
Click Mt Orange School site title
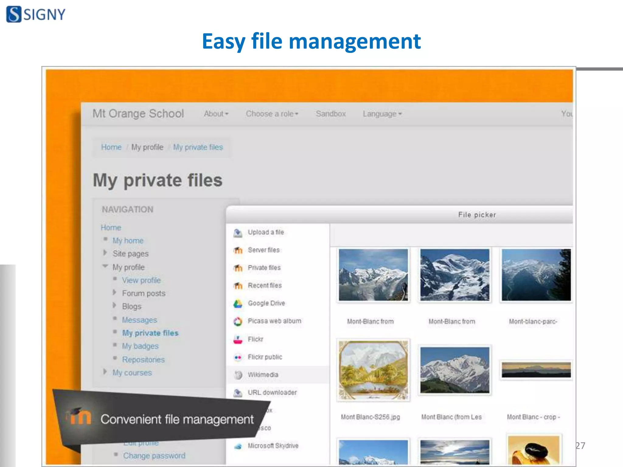138,114
